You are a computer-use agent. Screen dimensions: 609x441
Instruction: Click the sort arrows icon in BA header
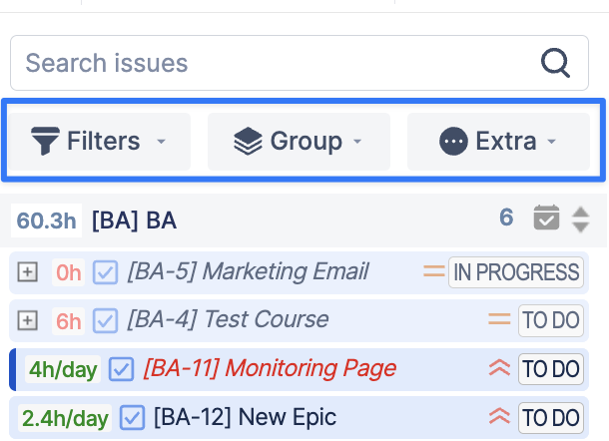pyautogui.click(x=581, y=220)
